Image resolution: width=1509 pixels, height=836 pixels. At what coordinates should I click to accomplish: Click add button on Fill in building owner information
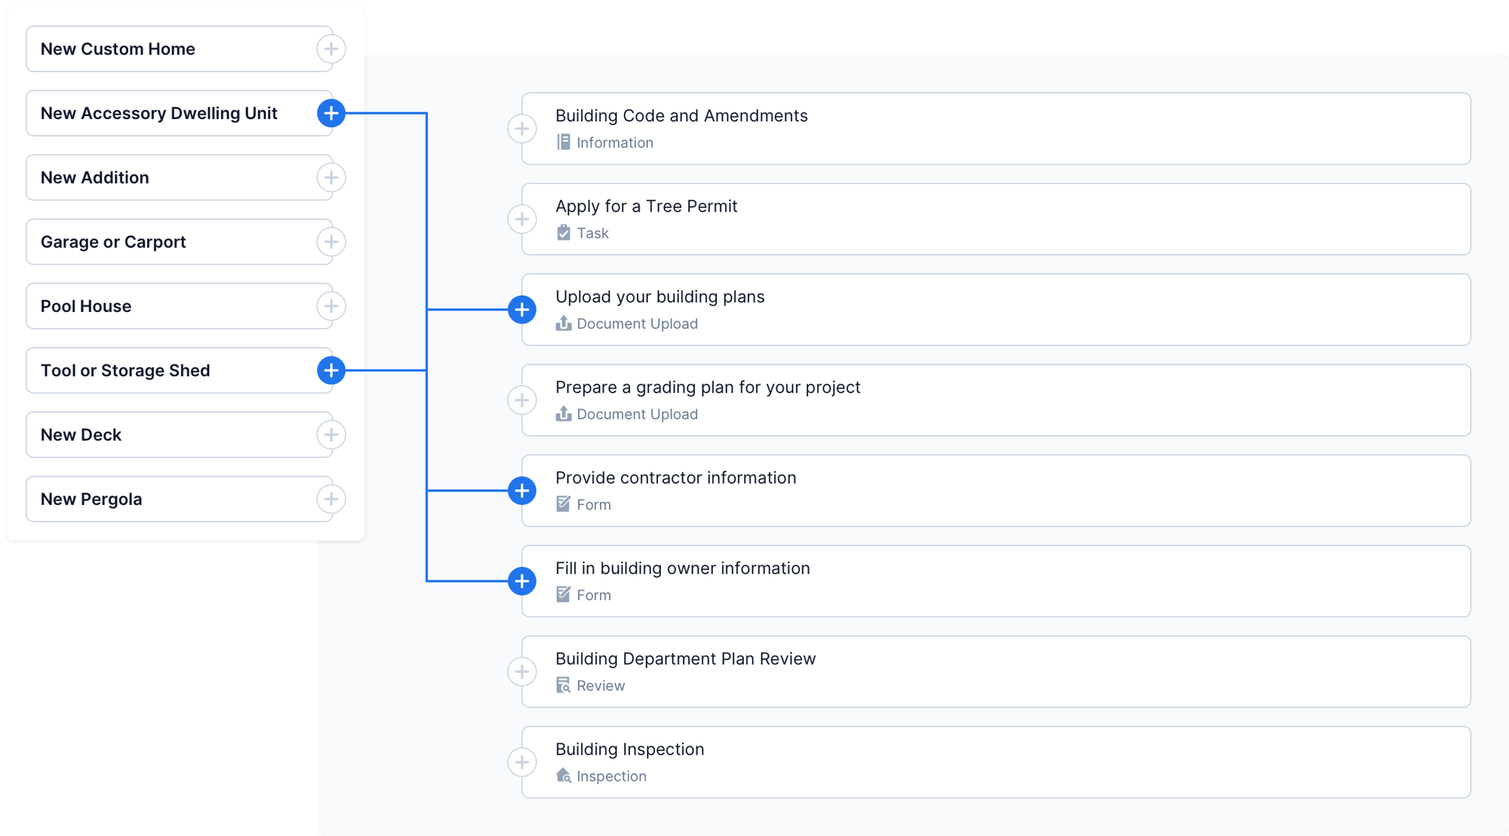coord(524,580)
